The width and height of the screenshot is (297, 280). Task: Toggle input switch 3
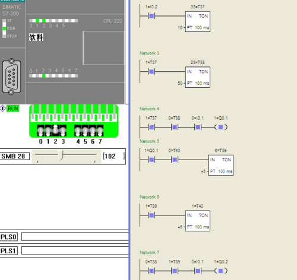(63, 131)
